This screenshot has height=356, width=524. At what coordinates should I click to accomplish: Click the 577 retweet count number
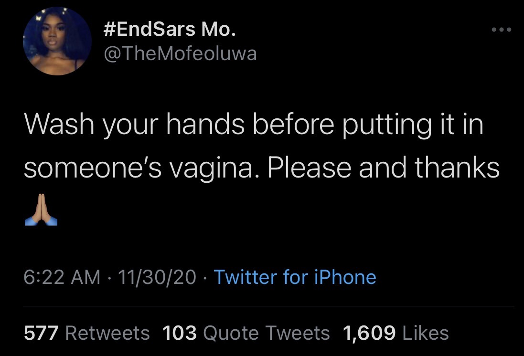click(x=41, y=333)
